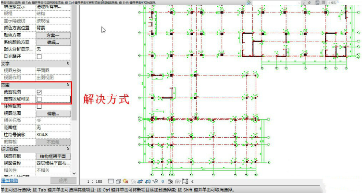Click the Crop View icon in view bar

(140, 181)
